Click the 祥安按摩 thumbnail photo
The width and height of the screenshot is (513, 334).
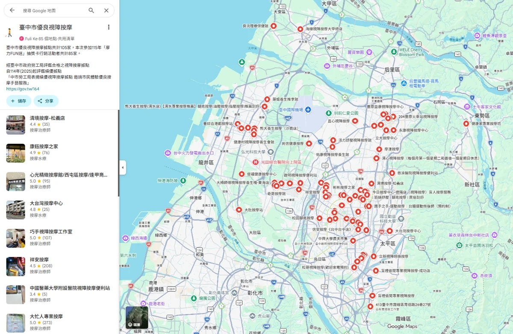pyautogui.click(x=16, y=266)
